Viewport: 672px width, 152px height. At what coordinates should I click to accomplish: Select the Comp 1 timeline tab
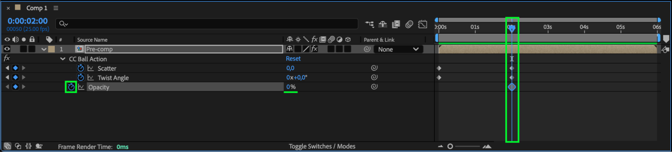coord(37,8)
